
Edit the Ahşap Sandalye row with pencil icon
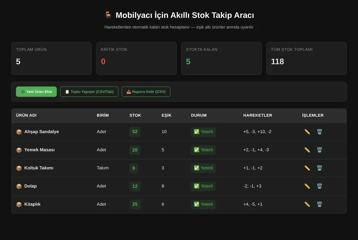pos(307,132)
